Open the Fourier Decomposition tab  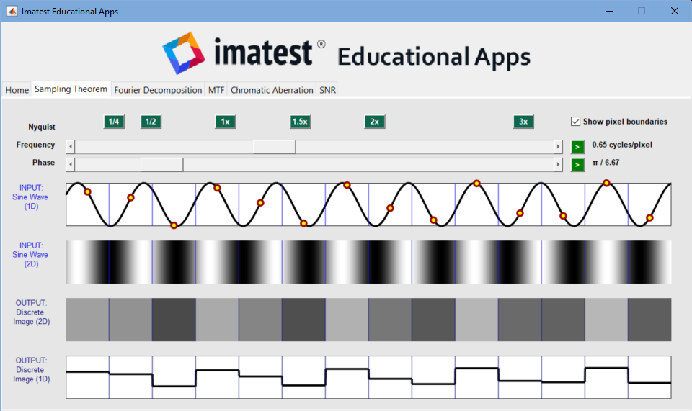tap(158, 90)
